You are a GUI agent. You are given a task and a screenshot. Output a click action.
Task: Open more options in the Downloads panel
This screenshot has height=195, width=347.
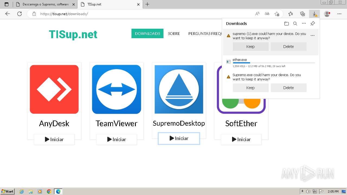pos(304,24)
